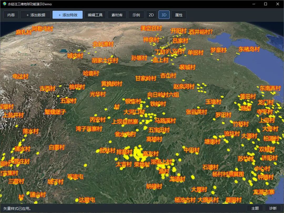Image resolution: width=284 pixels, height=213 pixels.
Task: Click the highlighted 添加特效 button
Action: pyautogui.click(x=68, y=15)
